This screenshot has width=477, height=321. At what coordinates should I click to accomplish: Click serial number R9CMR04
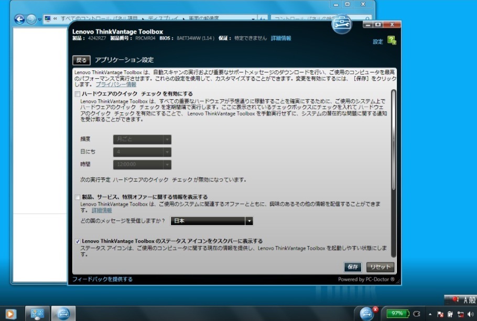(145, 38)
